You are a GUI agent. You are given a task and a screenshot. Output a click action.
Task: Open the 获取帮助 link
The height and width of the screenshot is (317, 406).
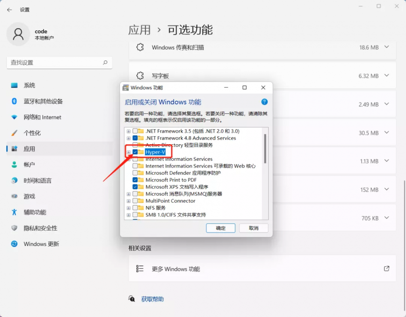pyautogui.click(x=152, y=299)
